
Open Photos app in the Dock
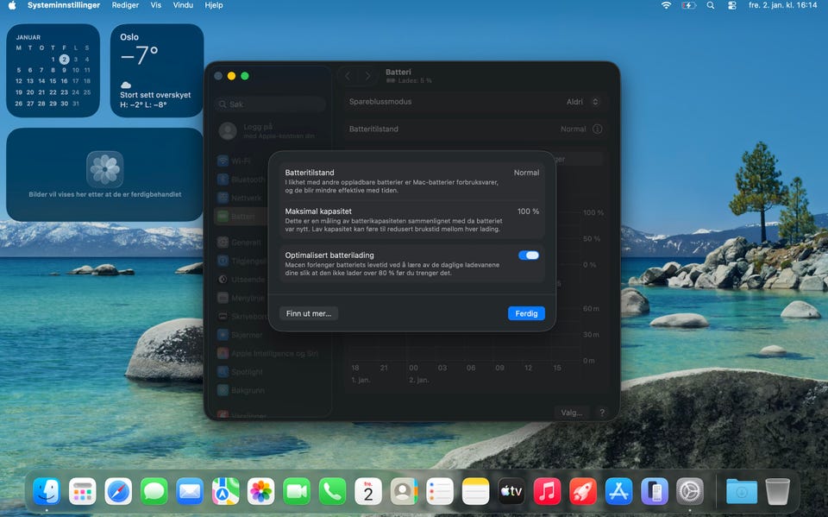(260, 492)
